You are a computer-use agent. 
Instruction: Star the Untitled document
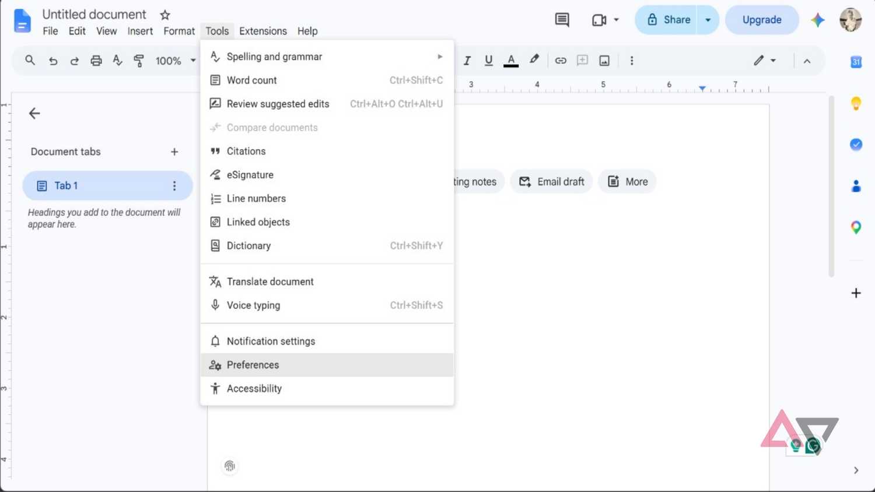(x=165, y=15)
